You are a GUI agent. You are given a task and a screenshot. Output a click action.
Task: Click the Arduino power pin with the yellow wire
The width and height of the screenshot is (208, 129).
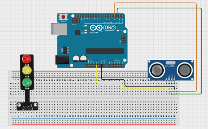tap(96, 66)
